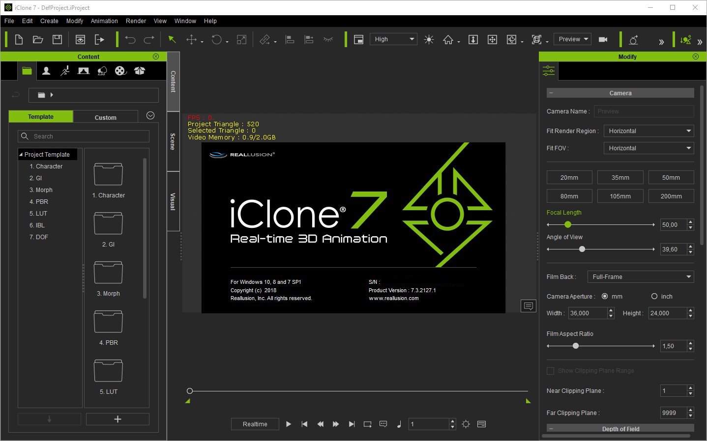Enable Show Clipping Plane Range

pos(551,371)
